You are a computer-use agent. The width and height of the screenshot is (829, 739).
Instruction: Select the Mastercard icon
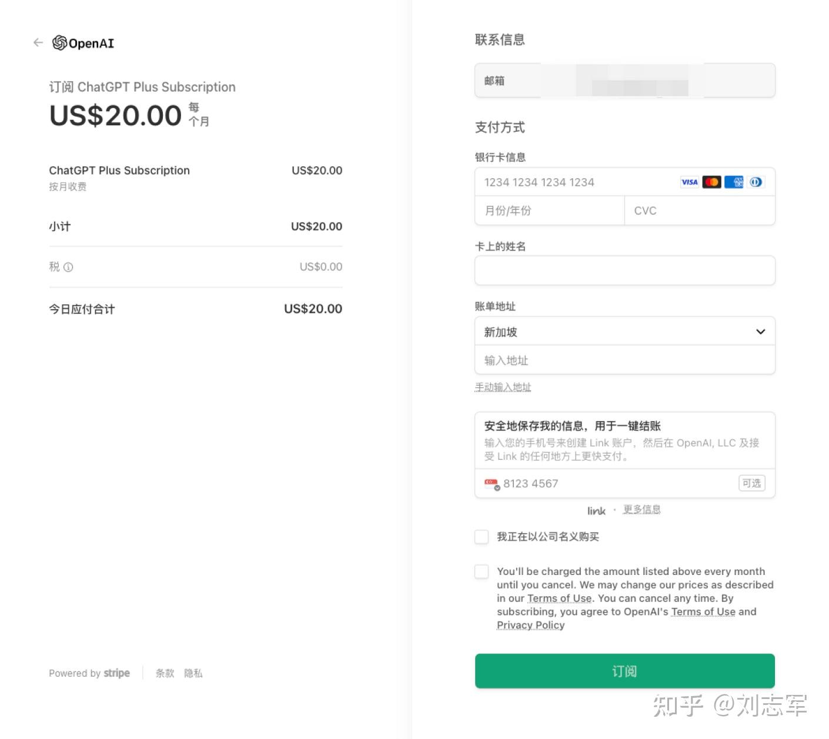click(711, 182)
